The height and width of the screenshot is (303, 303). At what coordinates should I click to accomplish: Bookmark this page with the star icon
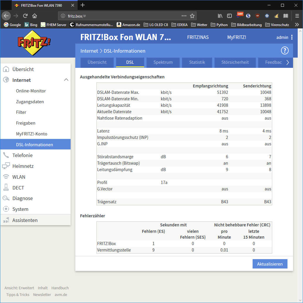click(192, 16)
